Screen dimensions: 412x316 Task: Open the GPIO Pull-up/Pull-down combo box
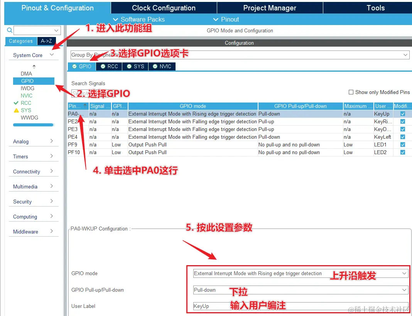tap(301, 290)
